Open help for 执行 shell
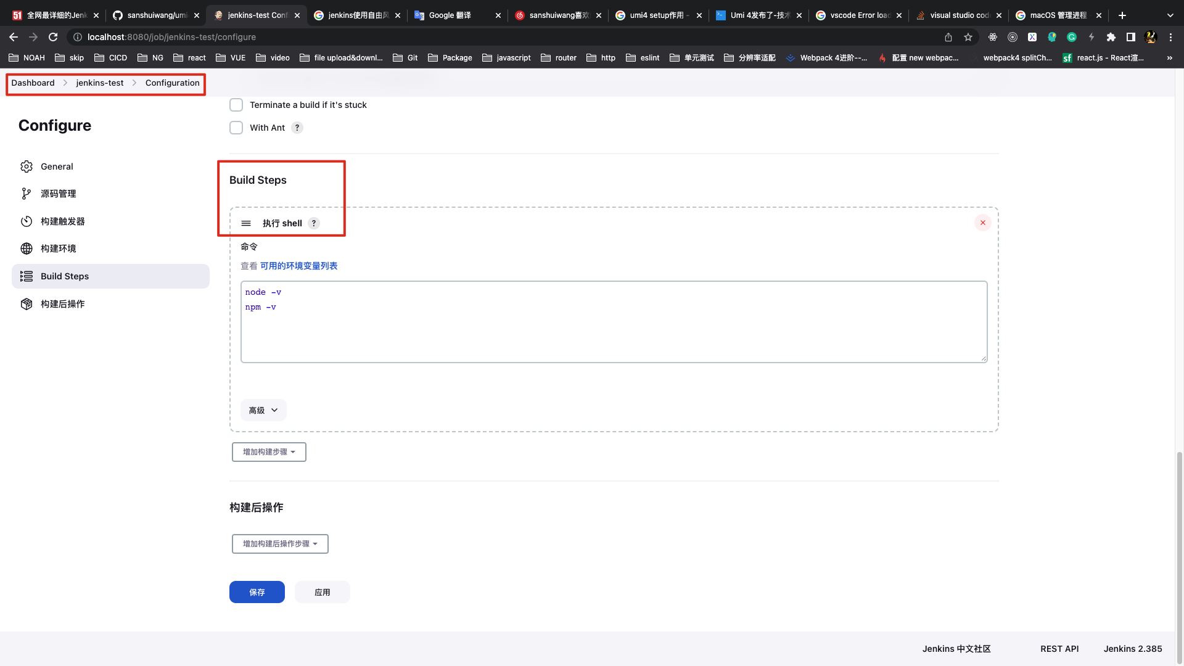 [x=314, y=223]
